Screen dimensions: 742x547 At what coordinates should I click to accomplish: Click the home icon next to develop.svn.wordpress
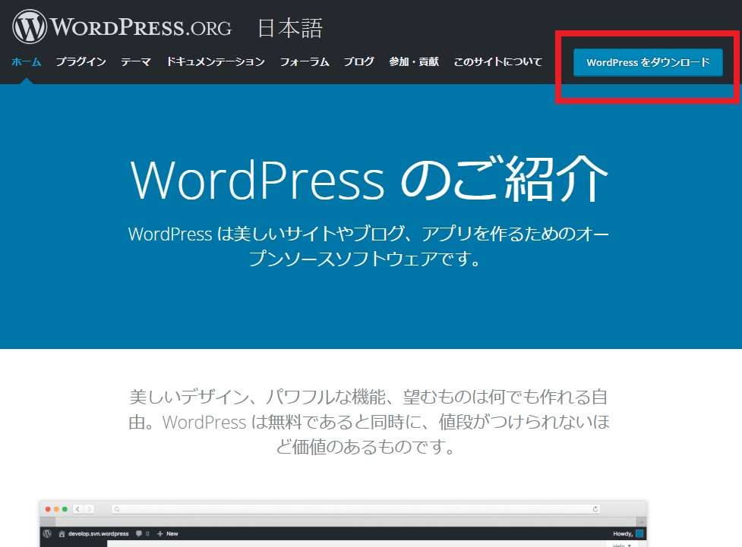click(62, 534)
